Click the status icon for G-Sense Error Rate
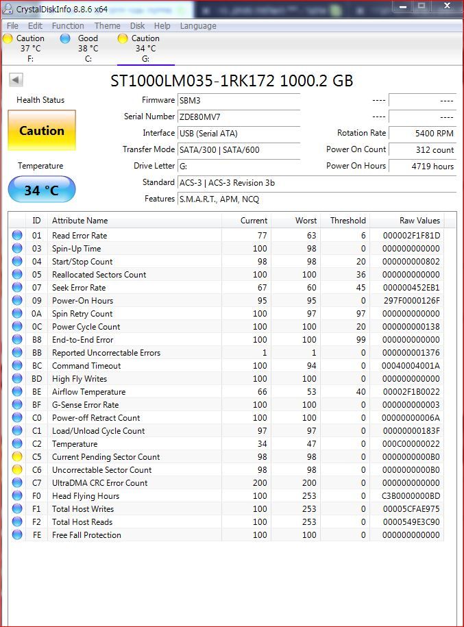Viewport: 464px width, 627px height. pos(17,404)
